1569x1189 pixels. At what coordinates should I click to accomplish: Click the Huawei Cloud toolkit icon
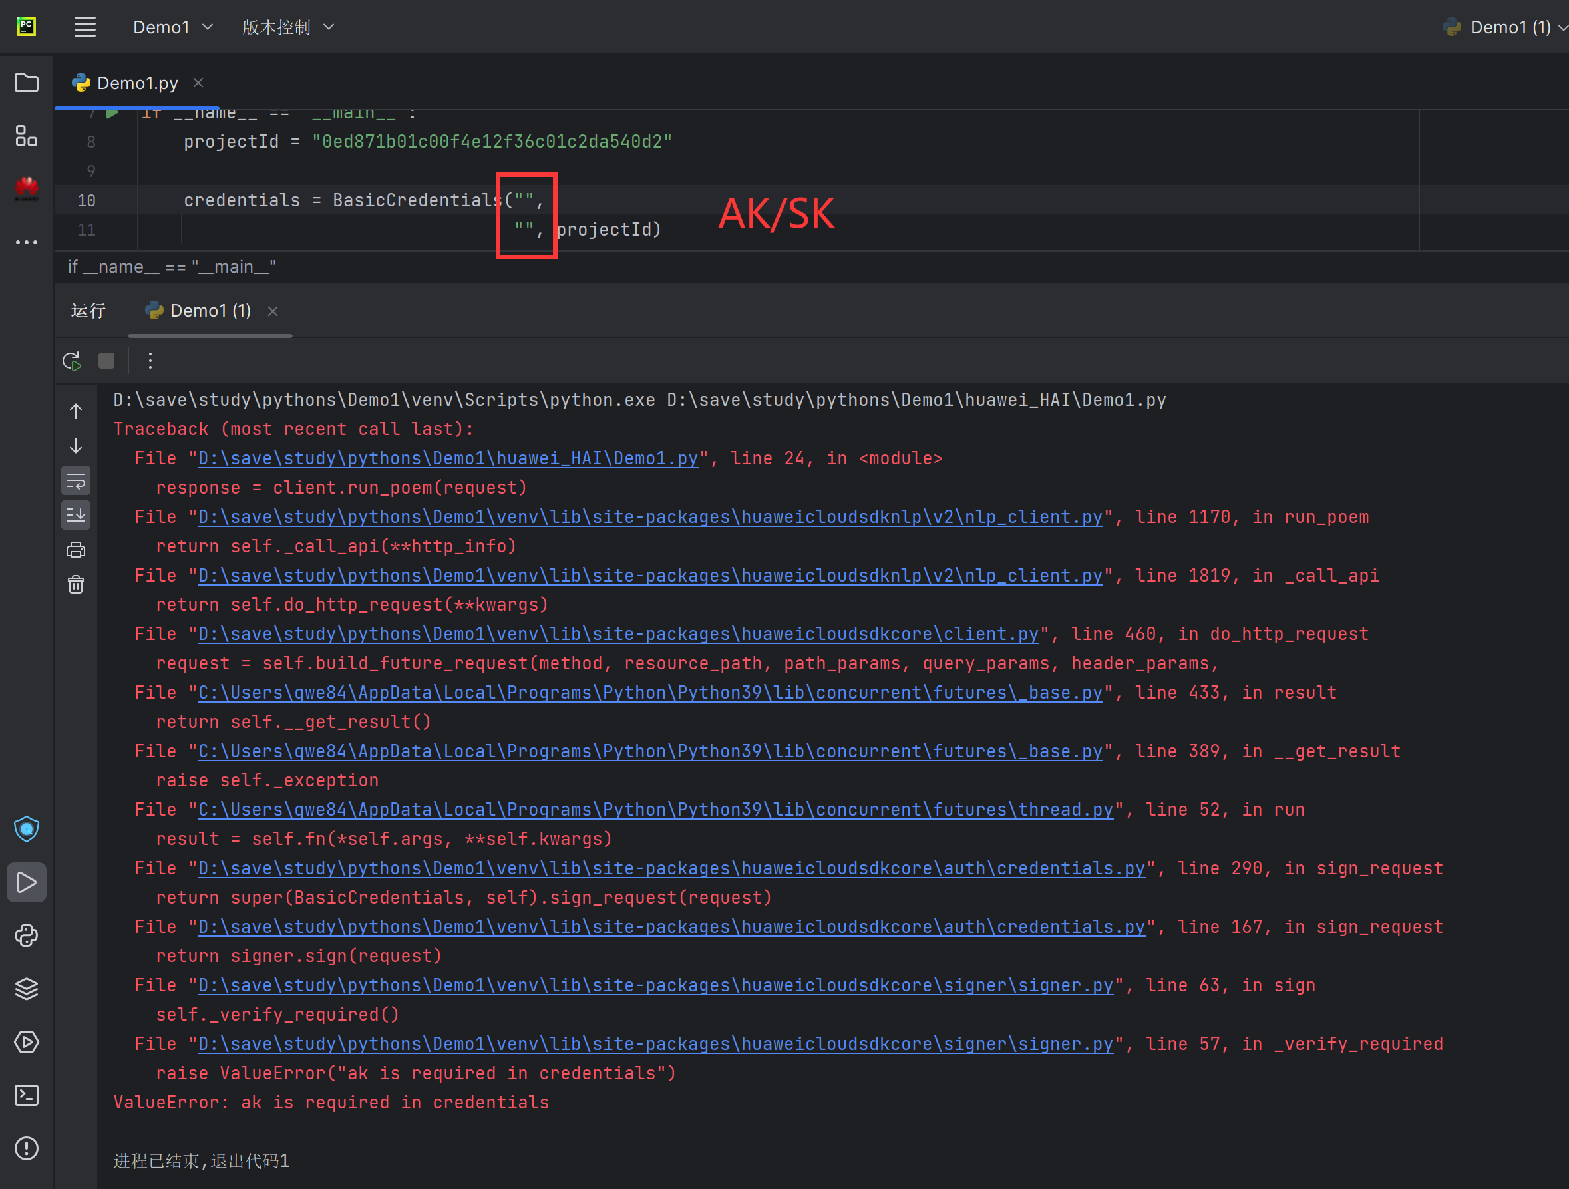26,188
